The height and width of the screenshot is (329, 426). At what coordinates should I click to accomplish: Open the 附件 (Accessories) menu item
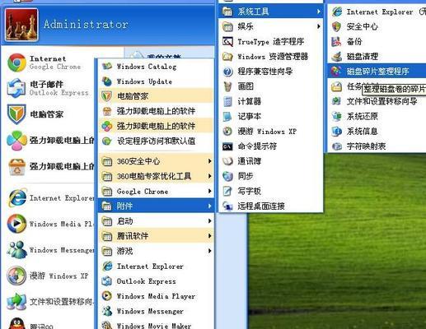click(x=156, y=206)
